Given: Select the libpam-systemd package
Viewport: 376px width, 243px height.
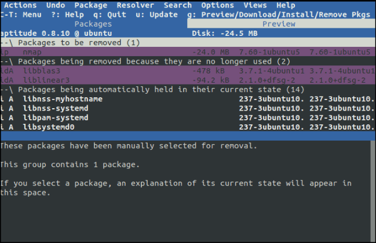Looking at the screenshot, I should (56, 117).
